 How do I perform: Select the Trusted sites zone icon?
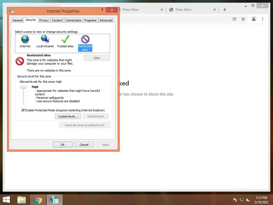65,39
